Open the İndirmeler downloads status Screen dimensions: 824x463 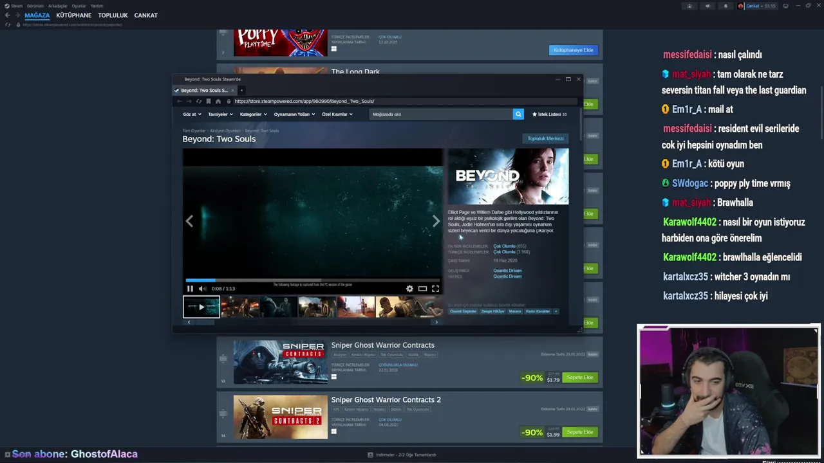(x=401, y=455)
